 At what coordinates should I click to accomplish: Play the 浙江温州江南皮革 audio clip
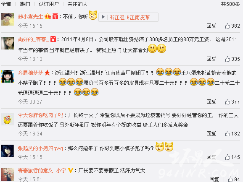128,17
